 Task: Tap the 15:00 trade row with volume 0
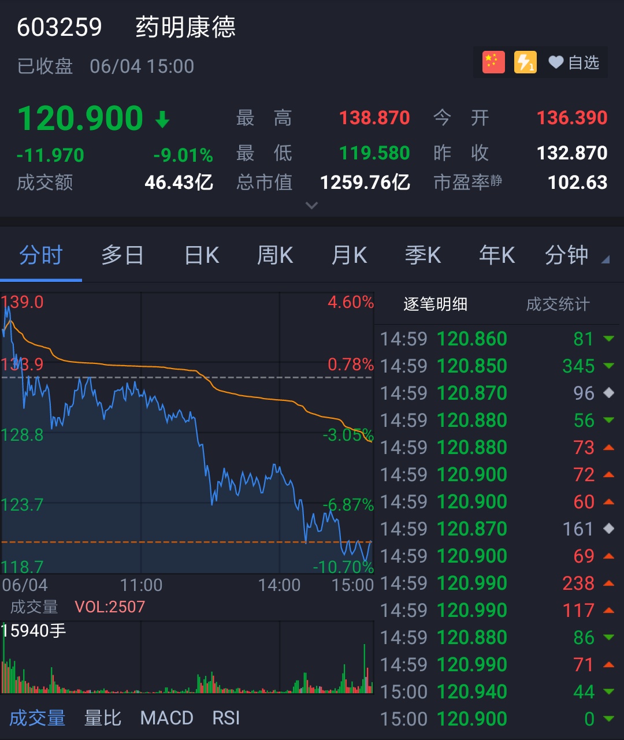[x=499, y=719]
